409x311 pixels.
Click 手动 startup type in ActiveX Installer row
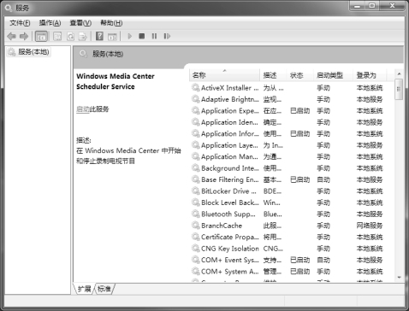coord(323,88)
